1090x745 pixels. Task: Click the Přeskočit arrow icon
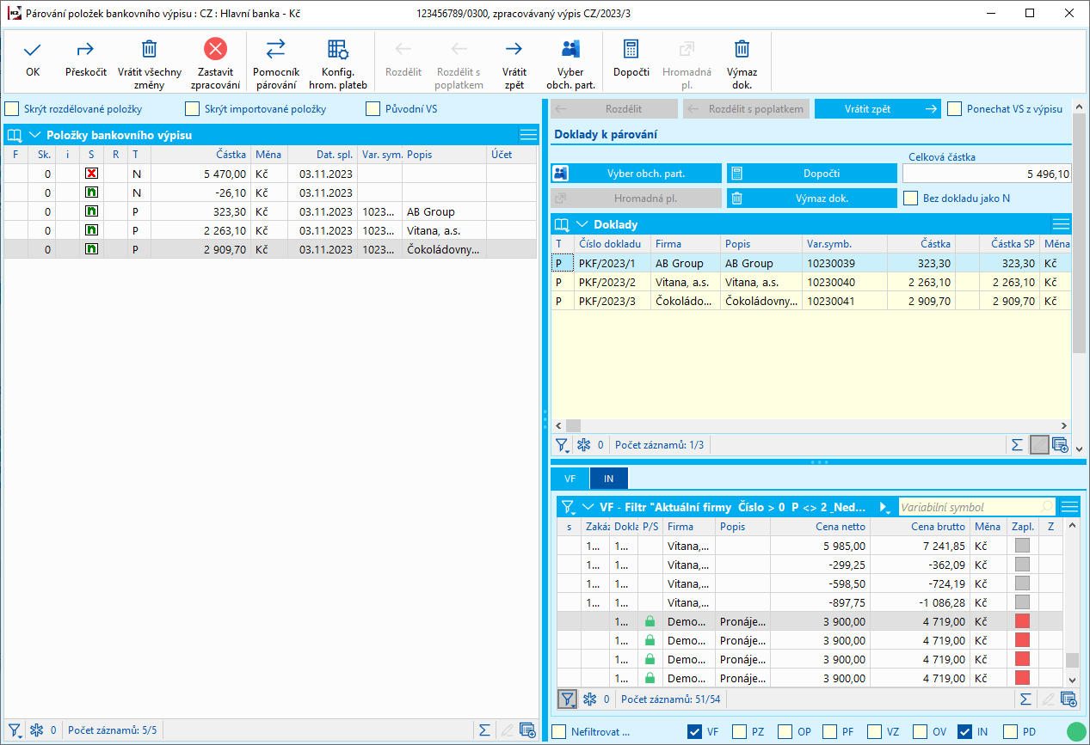[x=86, y=50]
